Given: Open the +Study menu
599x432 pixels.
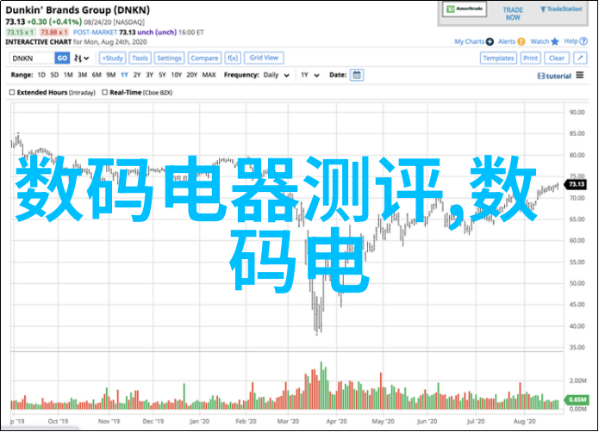Looking at the screenshot, I should coord(113,58).
